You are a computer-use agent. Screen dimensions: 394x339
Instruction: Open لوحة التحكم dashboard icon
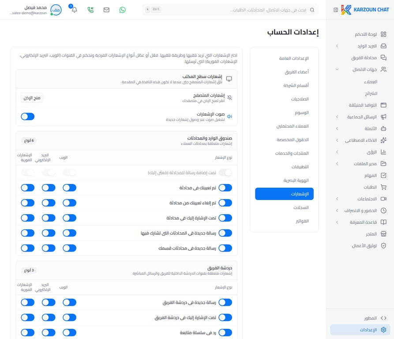tap(383, 34)
